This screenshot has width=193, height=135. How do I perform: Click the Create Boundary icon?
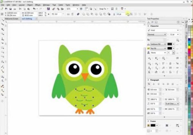tap(109, 14)
